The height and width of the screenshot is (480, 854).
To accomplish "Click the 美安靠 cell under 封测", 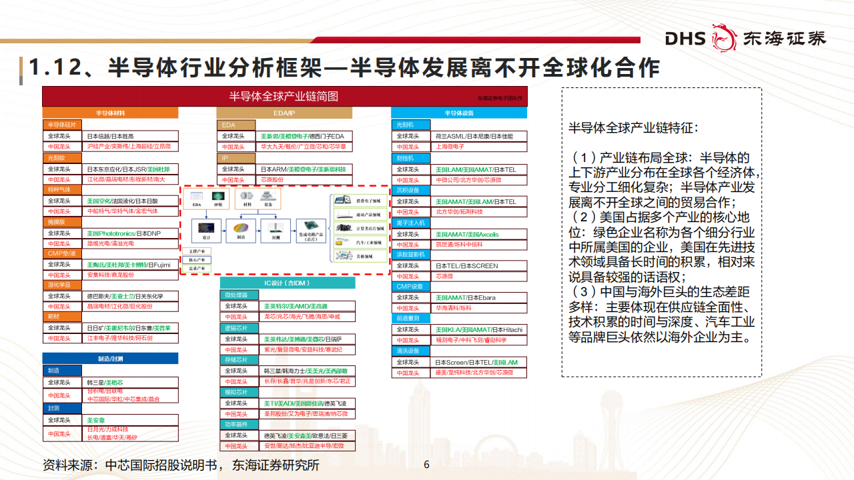I will tap(131, 420).
